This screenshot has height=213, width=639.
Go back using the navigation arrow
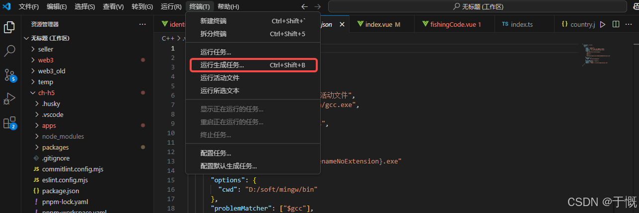(x=305, y=7)
